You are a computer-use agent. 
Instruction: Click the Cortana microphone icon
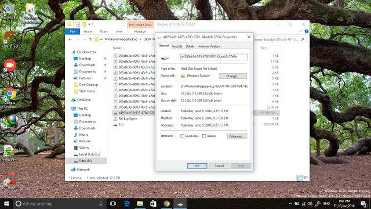(101, 204)
